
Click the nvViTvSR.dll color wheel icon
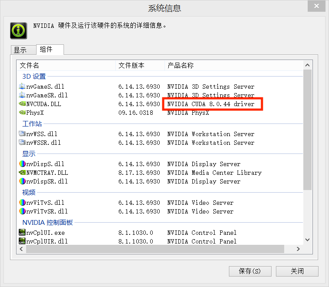click(x=22, y=211)
